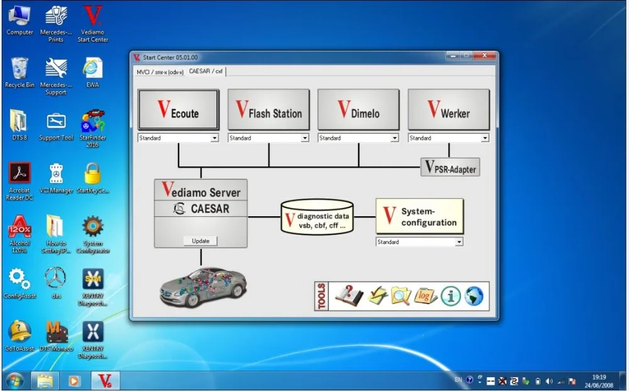The width and height of the screenshot is (629, 391).
Task: Select the Alcohol 120% desktop icon
Action: [x=19, y=234]
